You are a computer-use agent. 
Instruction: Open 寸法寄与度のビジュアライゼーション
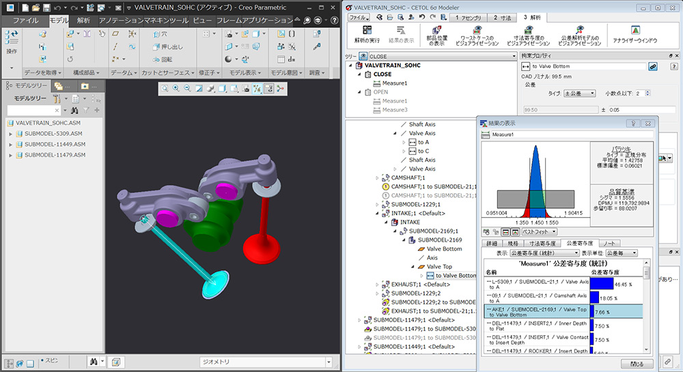(x=528, y=35)
